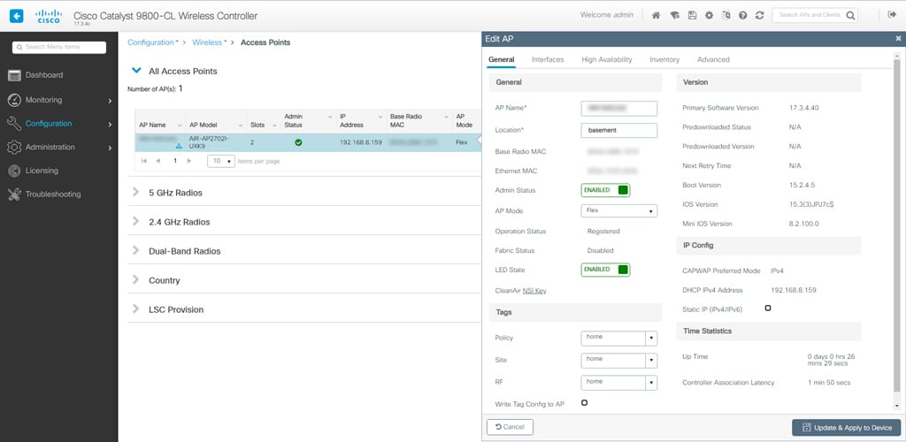Click the AP Name input field

618,109
